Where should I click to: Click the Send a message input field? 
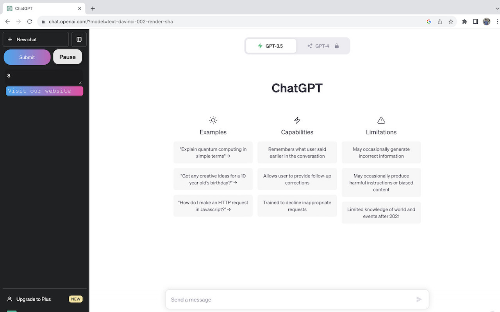pyautogui.click(x=273, y=299)
